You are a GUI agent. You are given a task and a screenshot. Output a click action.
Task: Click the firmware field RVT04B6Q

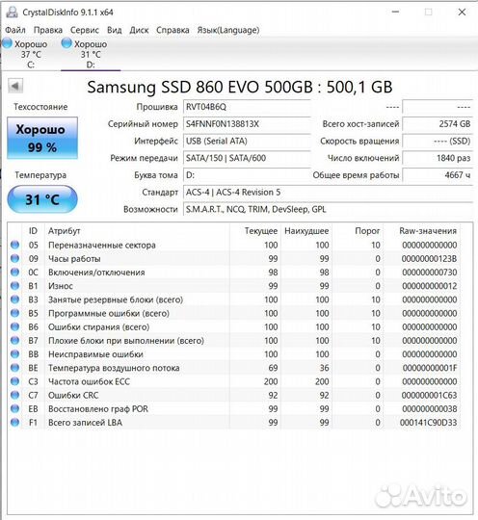click(247, 107)
